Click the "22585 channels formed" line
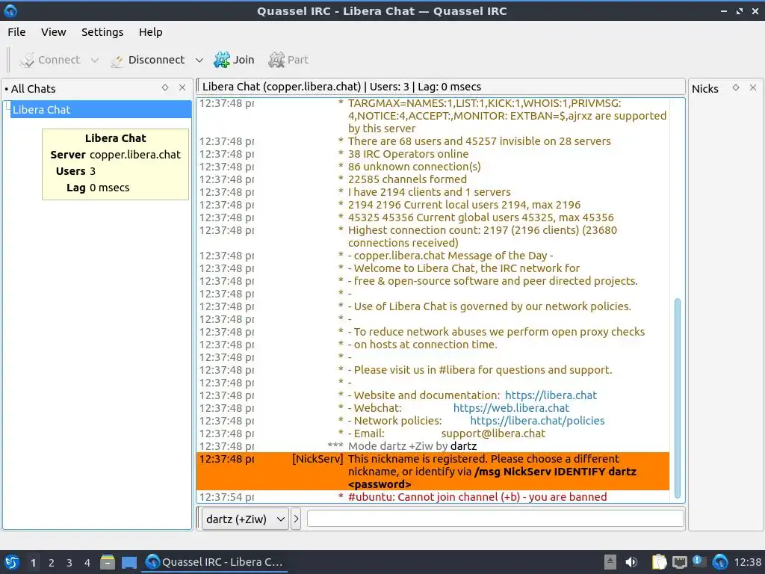765x574 pixels. (x=407, y=179)
